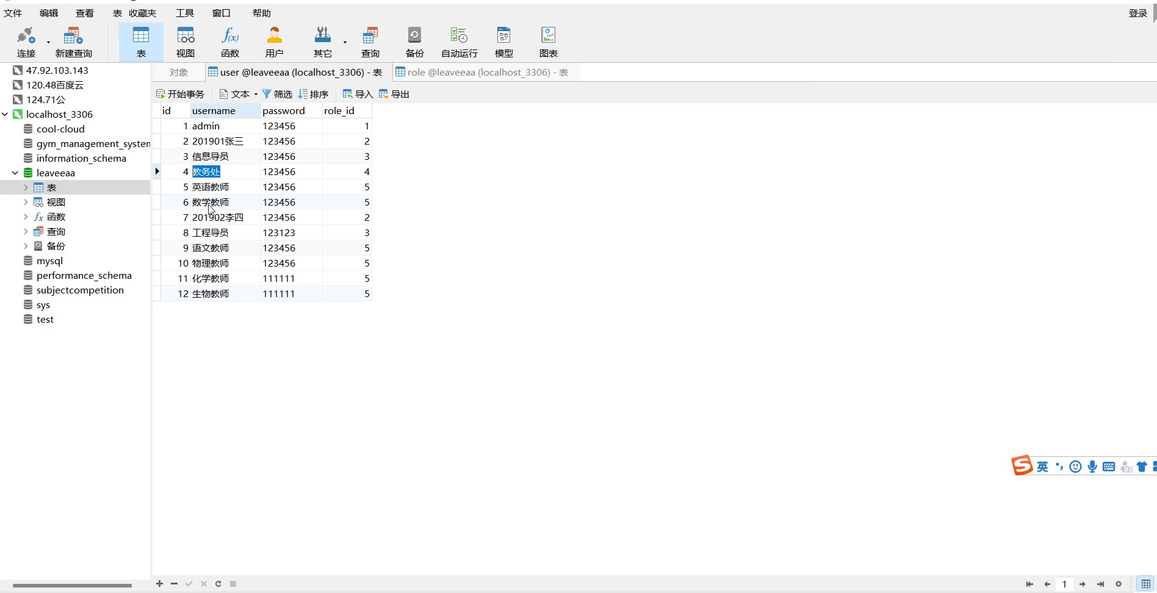Switch to grid view at bottom right
The width and height of the screenshot is (1157, 593).
click(x=1146, y=584)
